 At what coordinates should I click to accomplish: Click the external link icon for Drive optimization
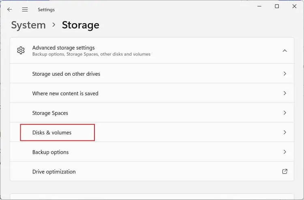pyautogui.click(x=285, y=172)
